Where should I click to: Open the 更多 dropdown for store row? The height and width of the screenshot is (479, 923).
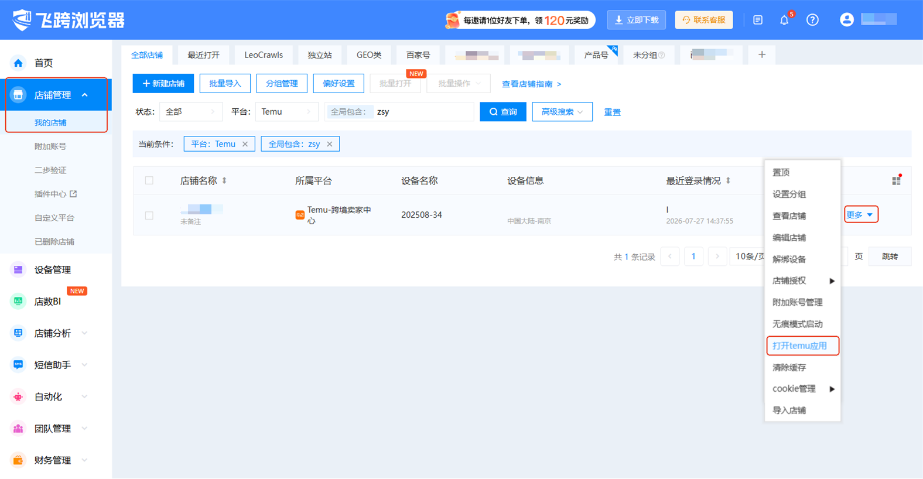tap(861, 215)
